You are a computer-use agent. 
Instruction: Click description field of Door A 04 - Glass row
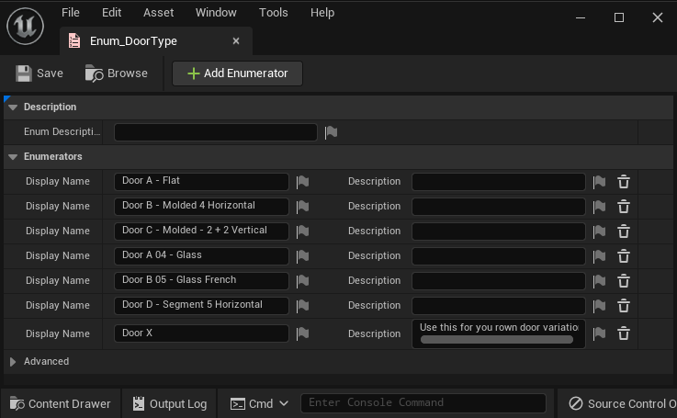pos(499,256)
